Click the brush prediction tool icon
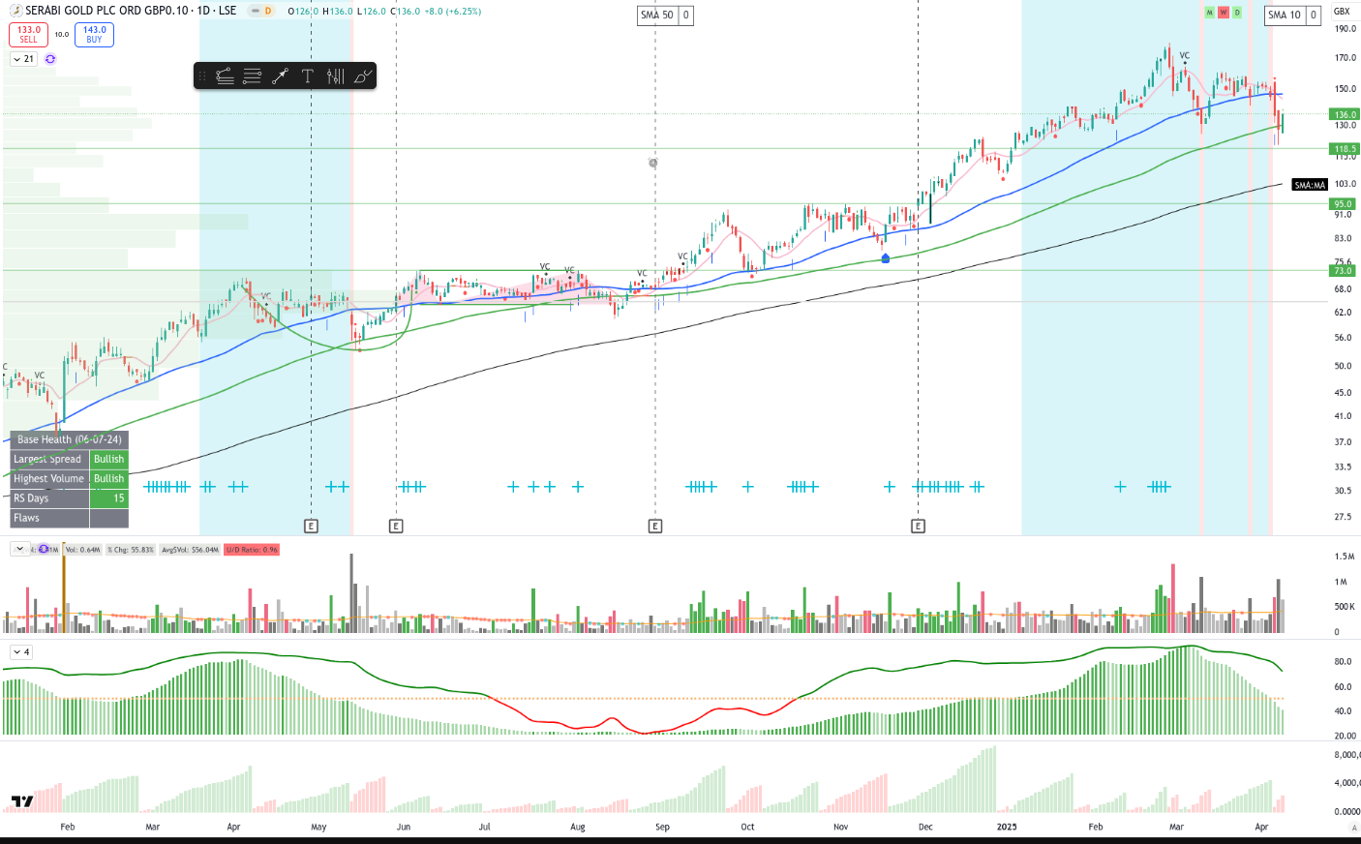1361x844 pixels. coord(361,76)
